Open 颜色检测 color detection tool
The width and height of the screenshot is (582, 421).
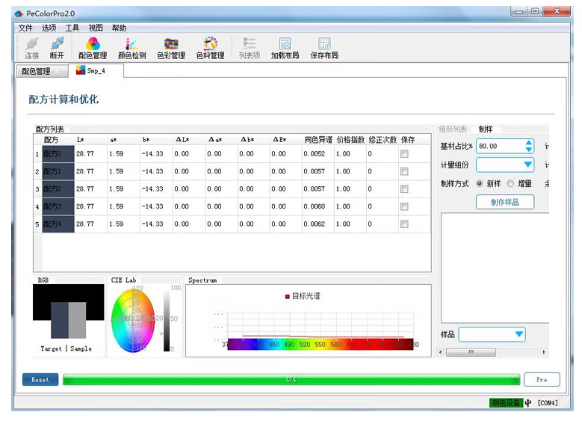point(131,48)
